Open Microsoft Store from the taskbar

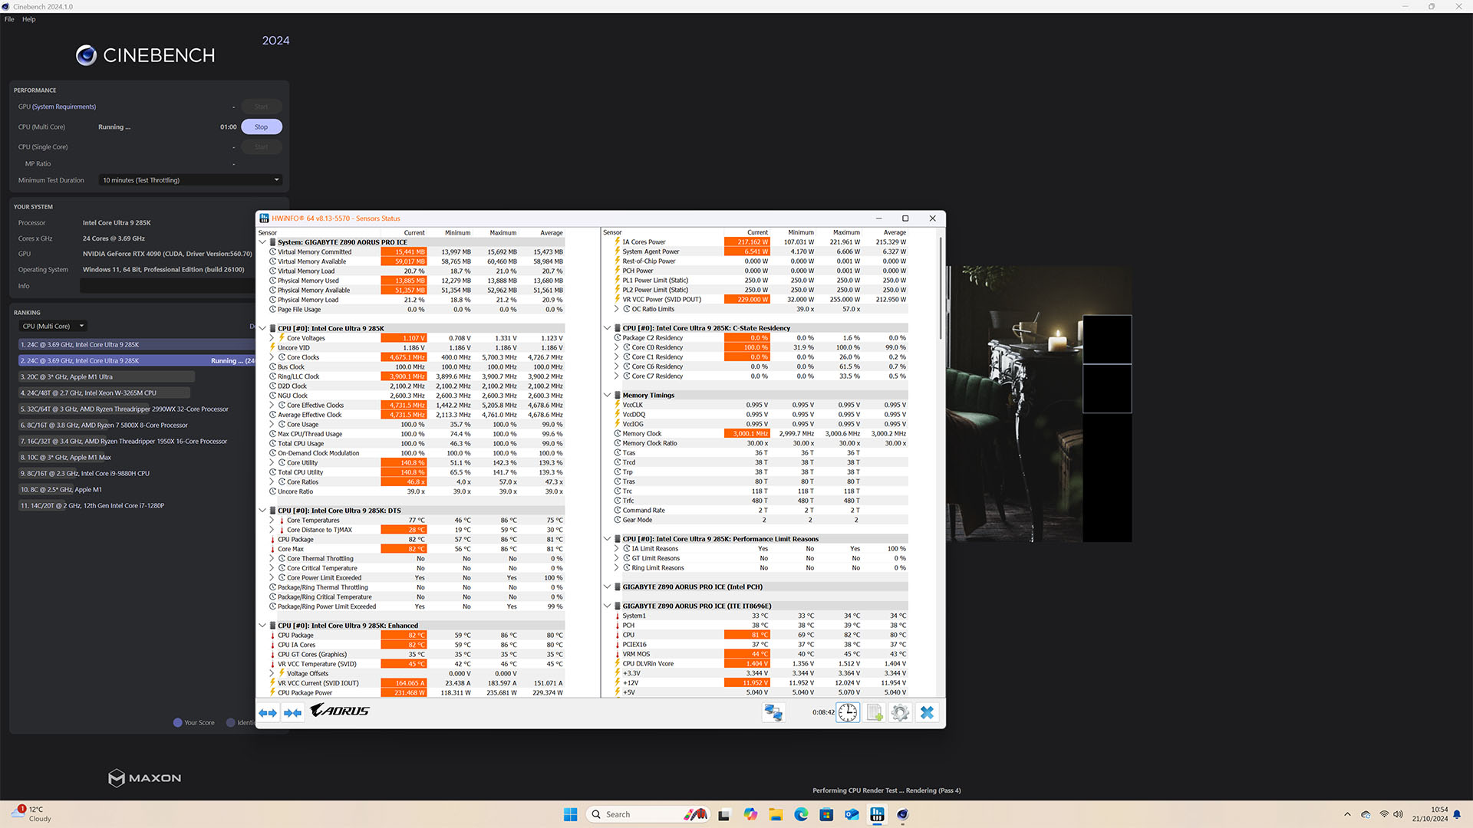(826, 814)
